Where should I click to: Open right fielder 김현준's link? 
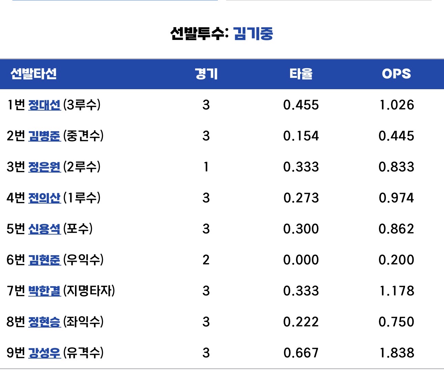44,260
